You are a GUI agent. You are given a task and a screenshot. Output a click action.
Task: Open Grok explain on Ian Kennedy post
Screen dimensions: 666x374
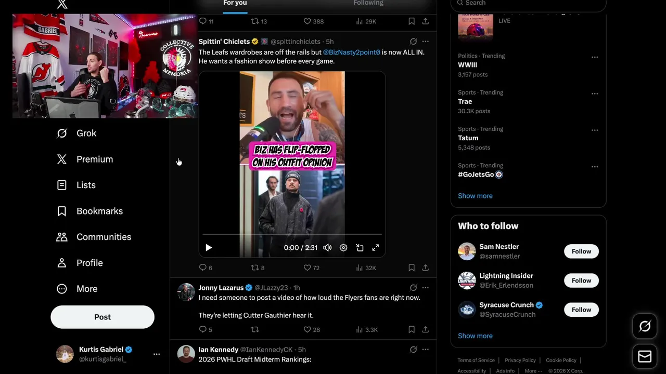pos(413,350)
